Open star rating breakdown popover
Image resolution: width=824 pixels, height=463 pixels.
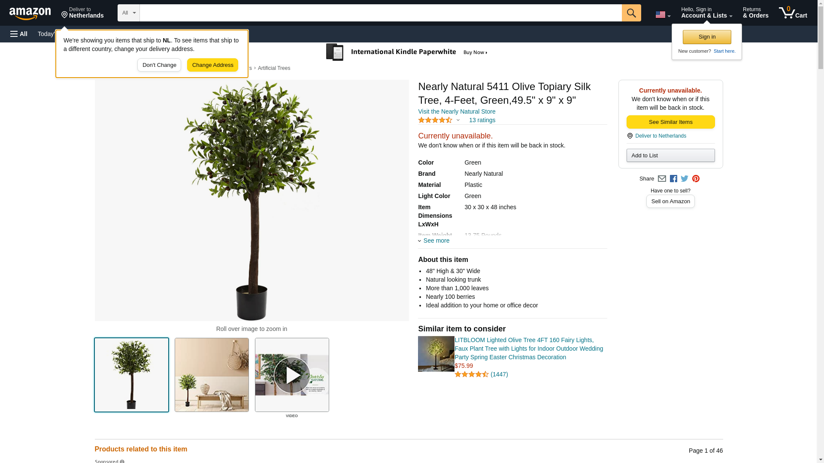pyautogui.click(x=439, y=120)
